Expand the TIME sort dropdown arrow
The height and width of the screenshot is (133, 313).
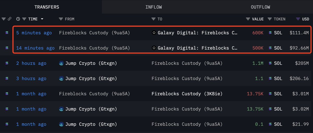42,19
